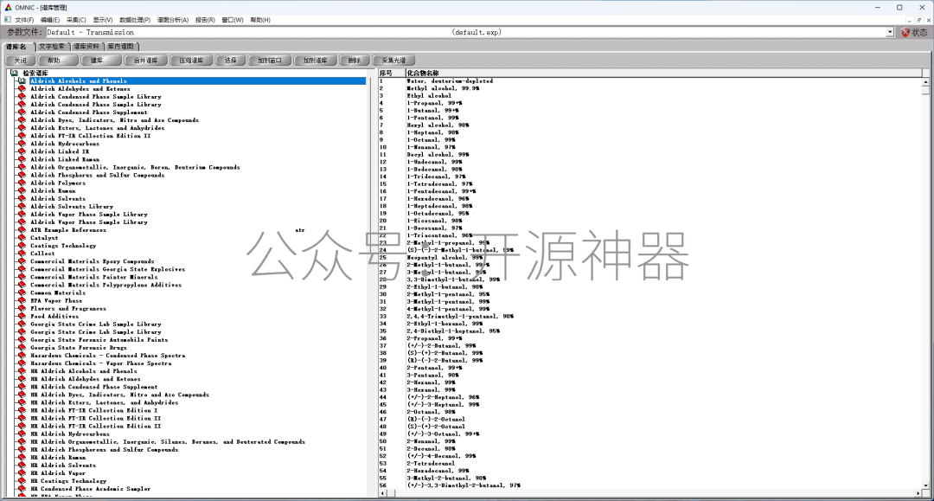The image size is (934, 501).
Task: Click the library icon beside EPA Vapor Phase
Action: [x=22, y=300]
